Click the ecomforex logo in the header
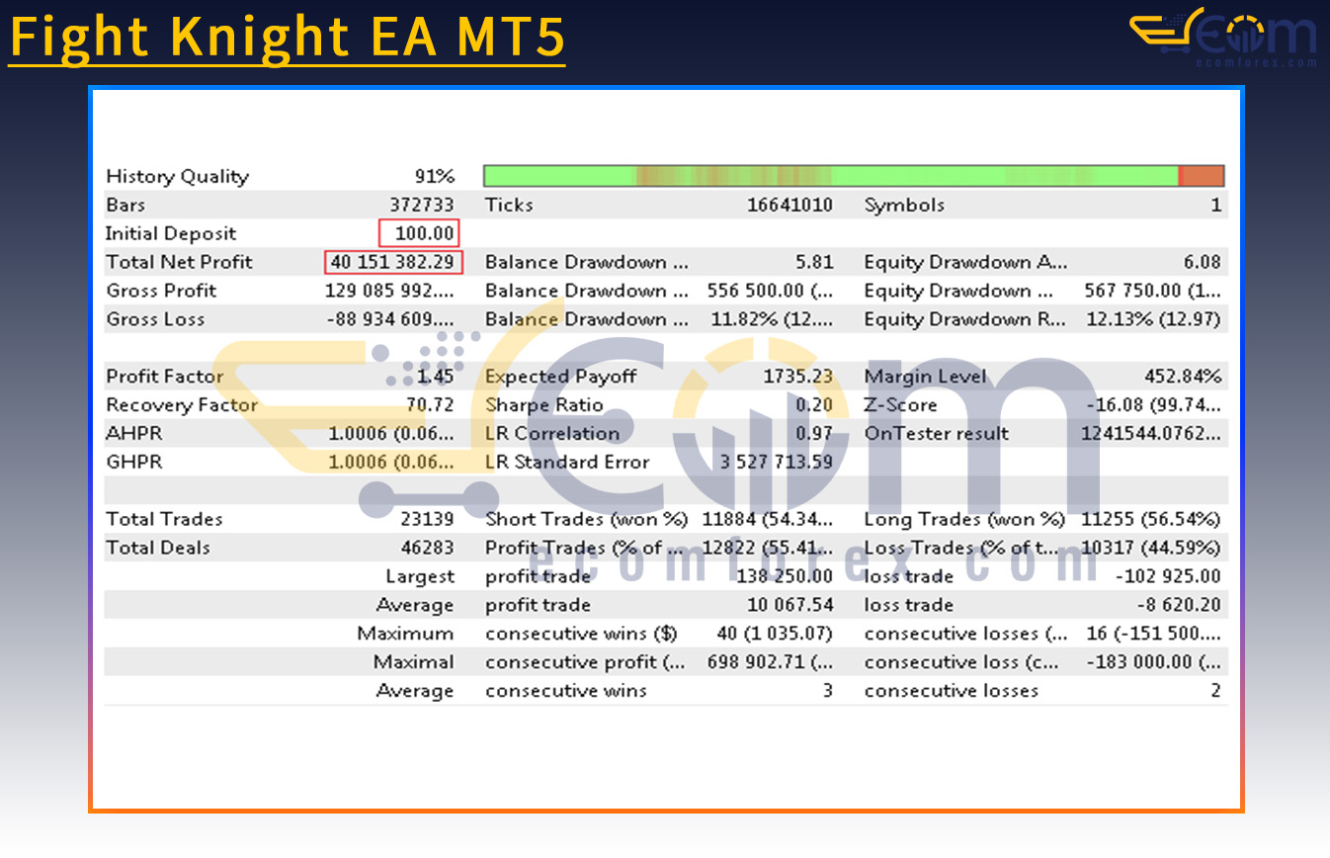 pyautogui.click(x=1223, y=38)
